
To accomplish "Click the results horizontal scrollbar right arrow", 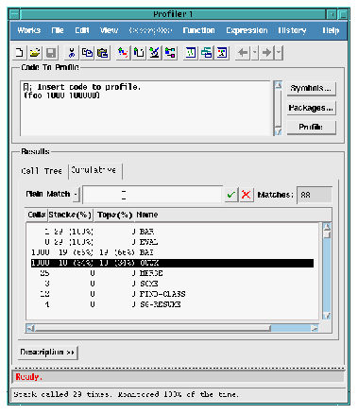I will (315, 328).
